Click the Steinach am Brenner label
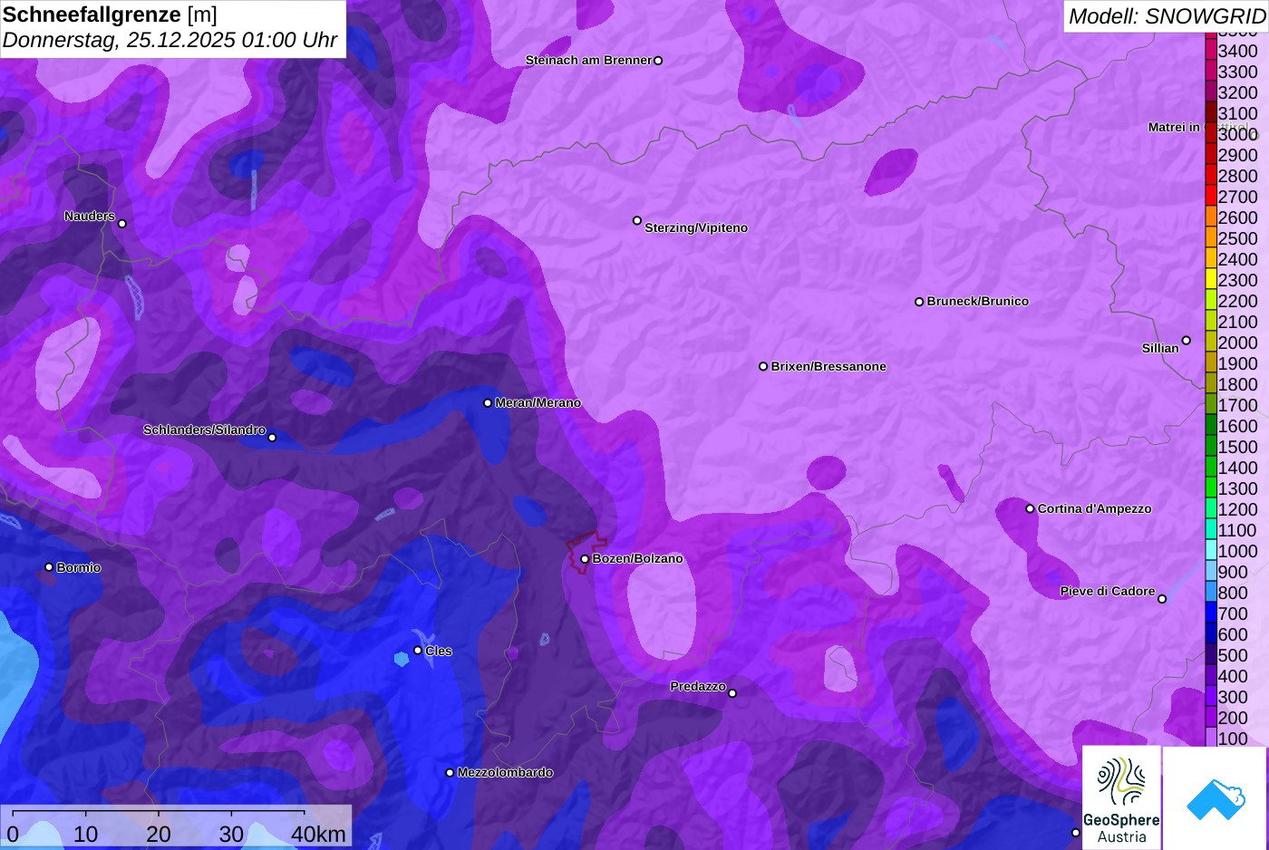1269x850 pixels. coord(588,61)
